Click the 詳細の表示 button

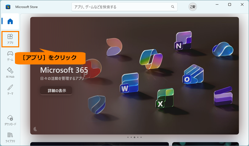tap(56, 91)
